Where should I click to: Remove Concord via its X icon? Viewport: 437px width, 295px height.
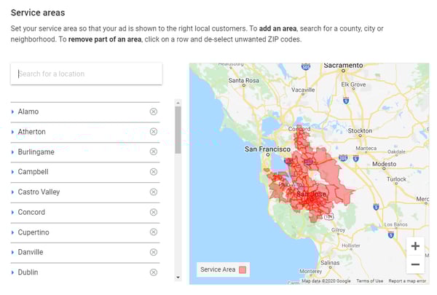(x=153, y=212)
